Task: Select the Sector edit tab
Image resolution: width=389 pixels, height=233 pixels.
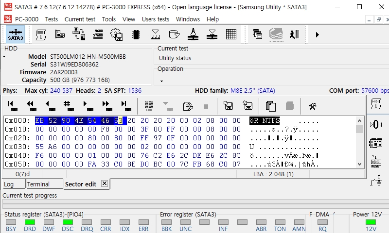Action: pyautogui.click(x=80, y=184)
